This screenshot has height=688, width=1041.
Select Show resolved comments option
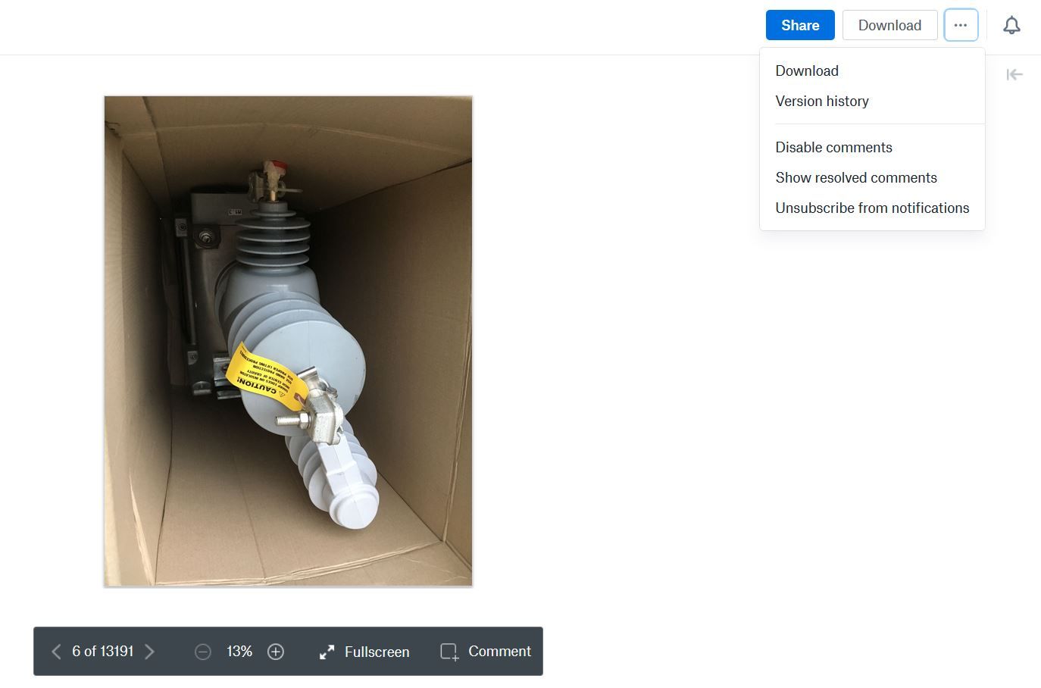point(856,177)
